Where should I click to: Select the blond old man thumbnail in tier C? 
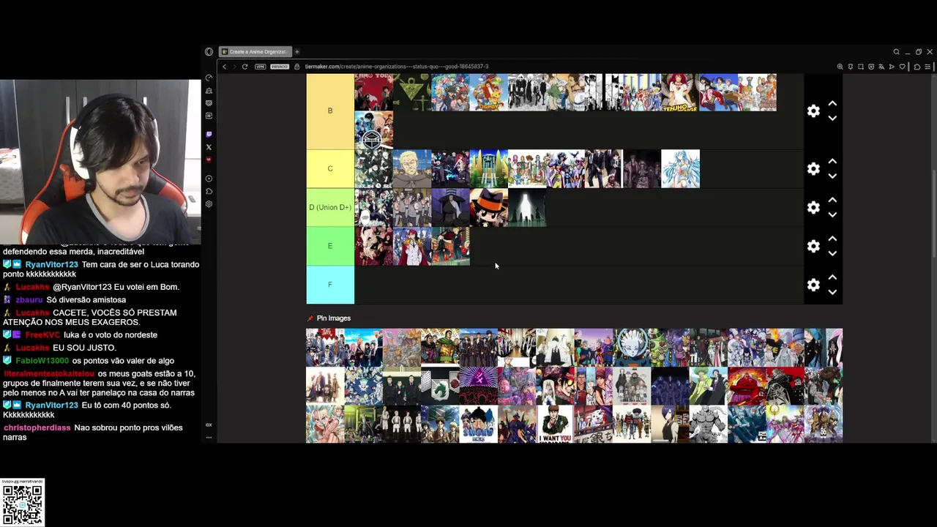[412, 168]
